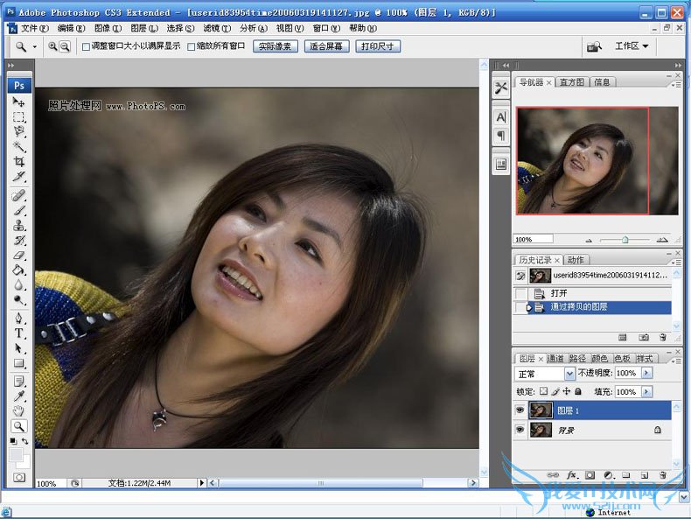Screen dimensions: 691x519
Task: Select the 打开 history state
Action: pos(559,293)
